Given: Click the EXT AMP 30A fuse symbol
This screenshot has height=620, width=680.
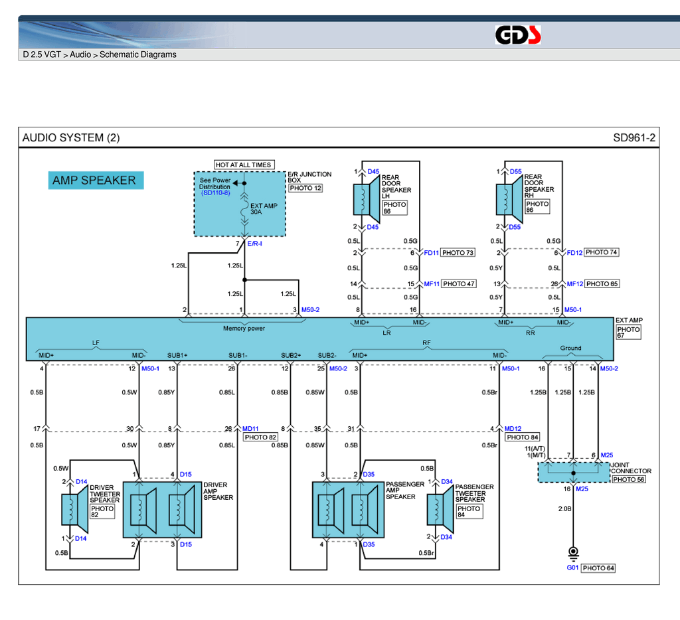Looking at the screenshot, I should (x=244, y=205).
